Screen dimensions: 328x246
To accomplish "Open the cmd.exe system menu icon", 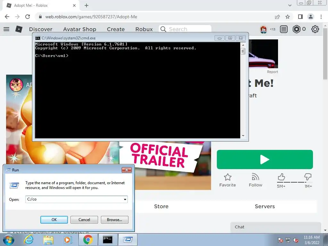I will [x=38, y=38].
